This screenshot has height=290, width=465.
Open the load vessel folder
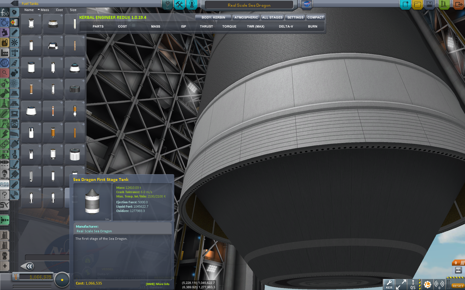tap(417, 5)
